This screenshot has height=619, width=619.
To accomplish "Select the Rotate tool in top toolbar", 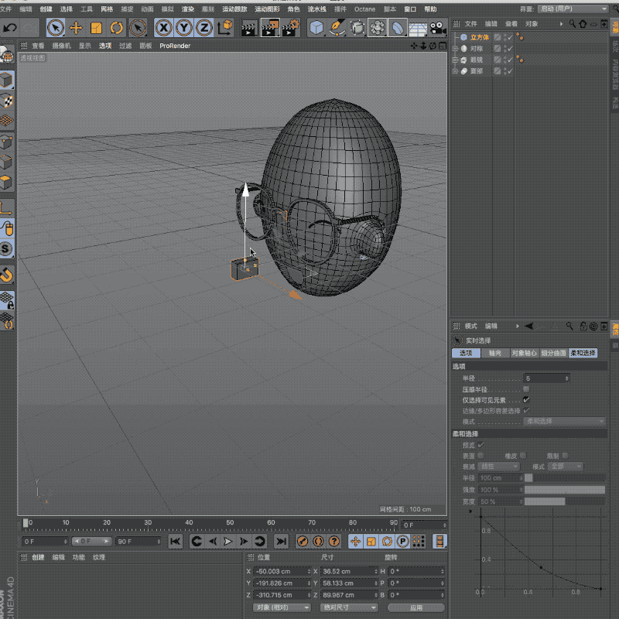I will pyautogui.click(x=117, y=28).
